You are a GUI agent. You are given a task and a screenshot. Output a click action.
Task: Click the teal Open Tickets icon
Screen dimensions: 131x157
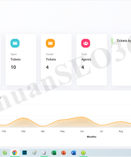point(15,43)
